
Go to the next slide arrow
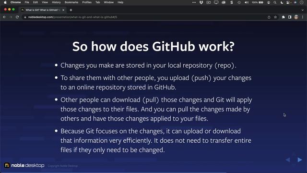[x=299, y=160]
